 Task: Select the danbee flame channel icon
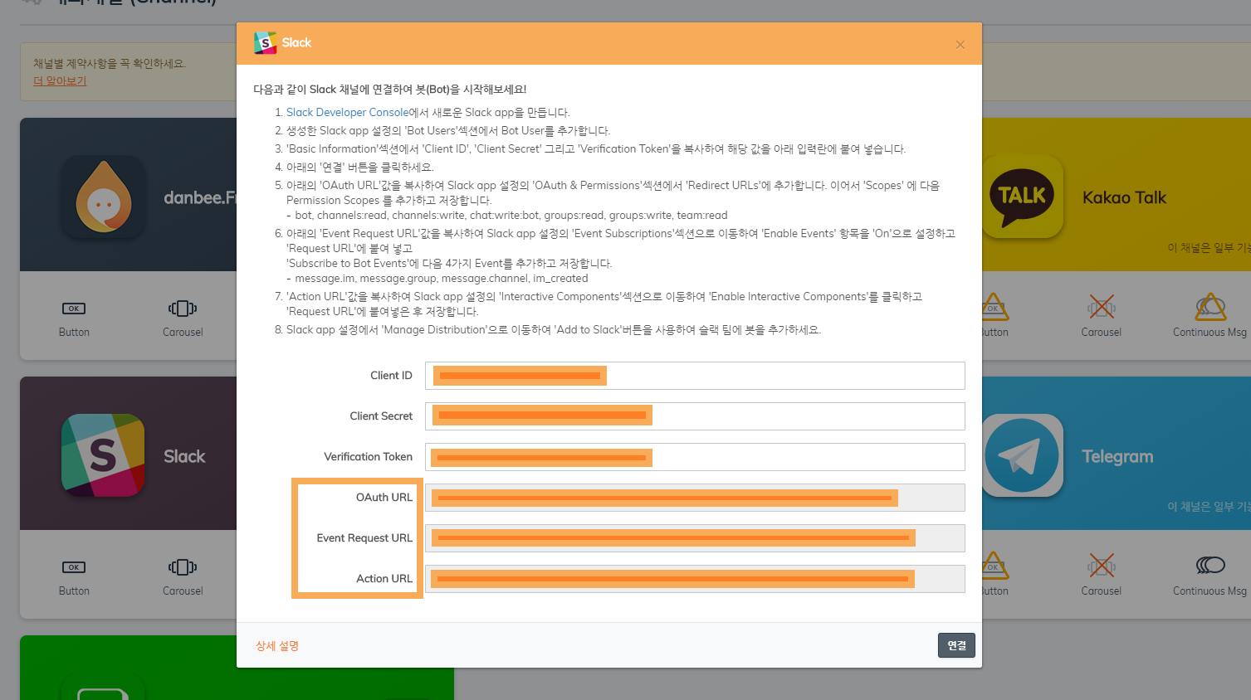click(103, 197)
